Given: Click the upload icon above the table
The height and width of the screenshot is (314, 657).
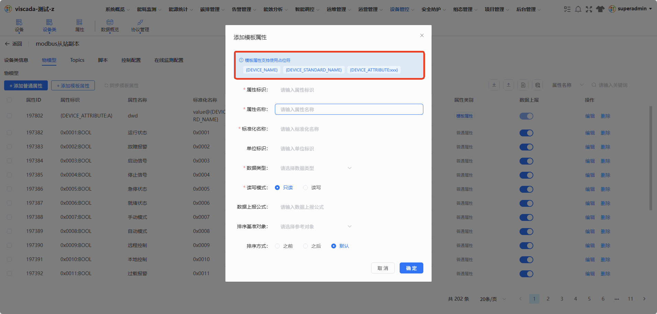Looking at the screenshot, I should click(509, 85).
